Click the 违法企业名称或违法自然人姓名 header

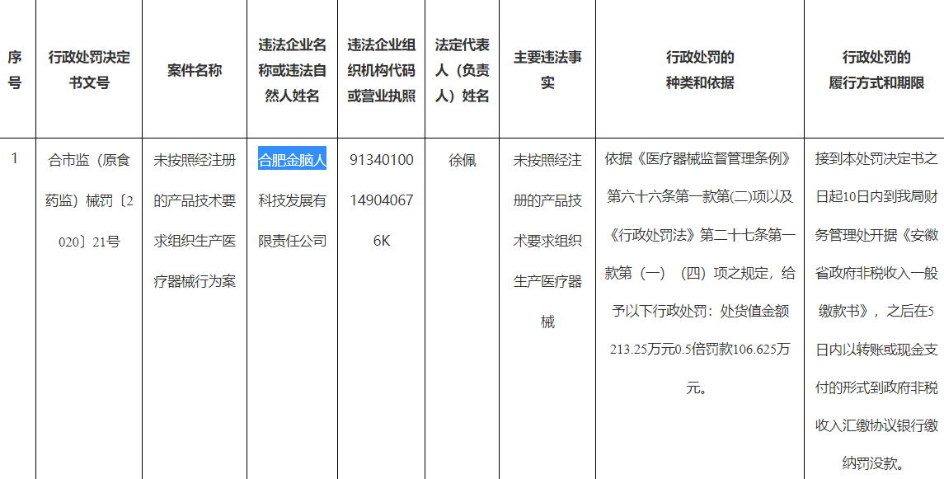(292, 70)
